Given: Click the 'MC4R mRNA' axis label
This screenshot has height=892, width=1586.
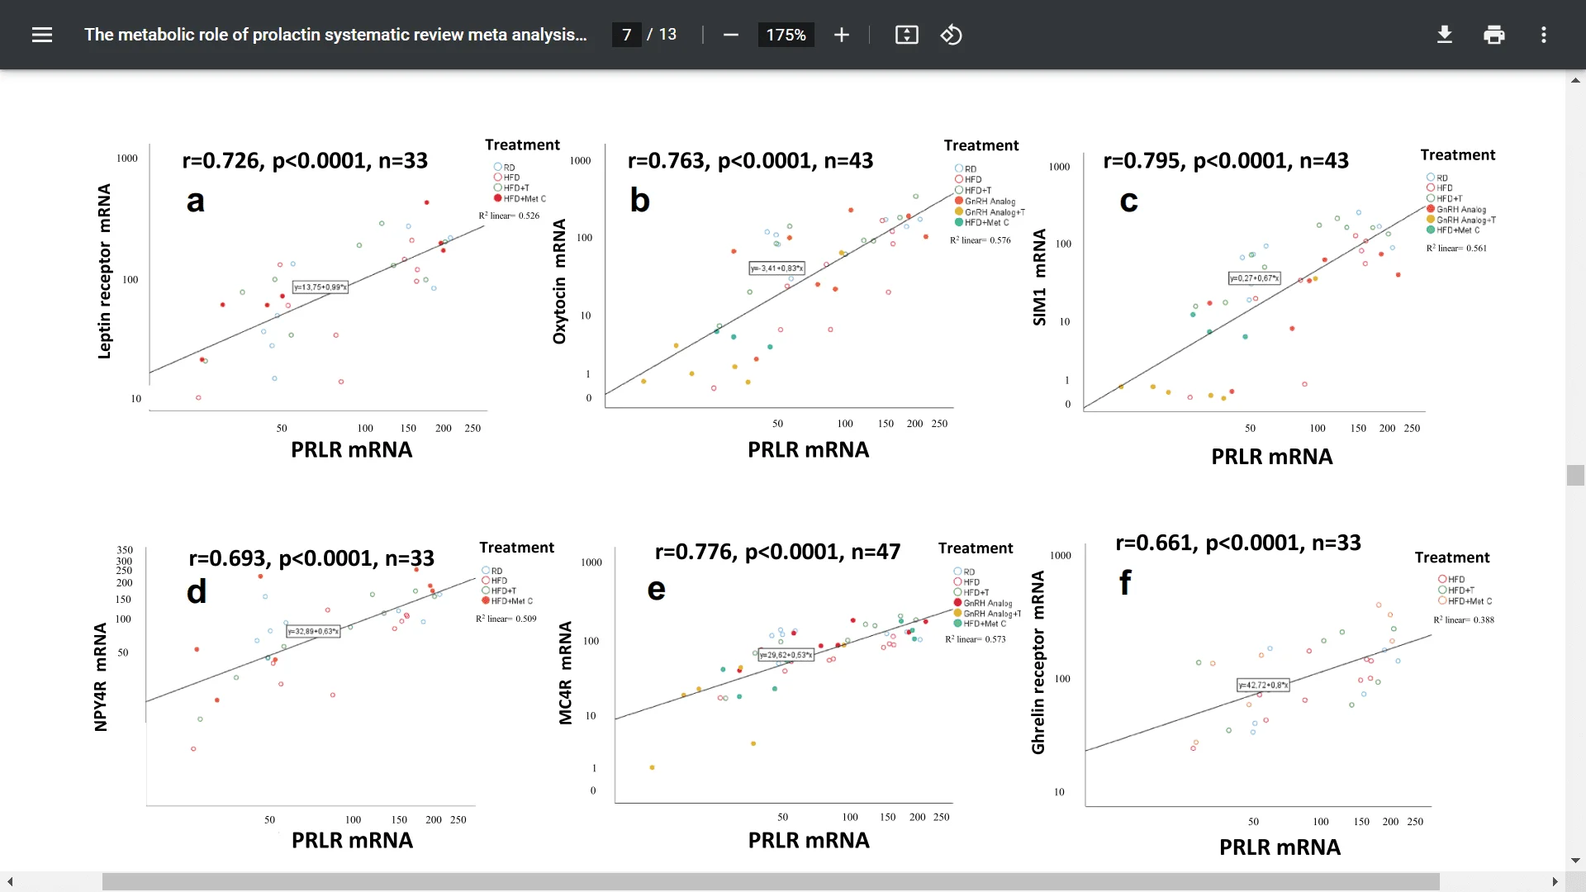Looking at the screenshot, I should pyautogui.click(x=565, y=673).
